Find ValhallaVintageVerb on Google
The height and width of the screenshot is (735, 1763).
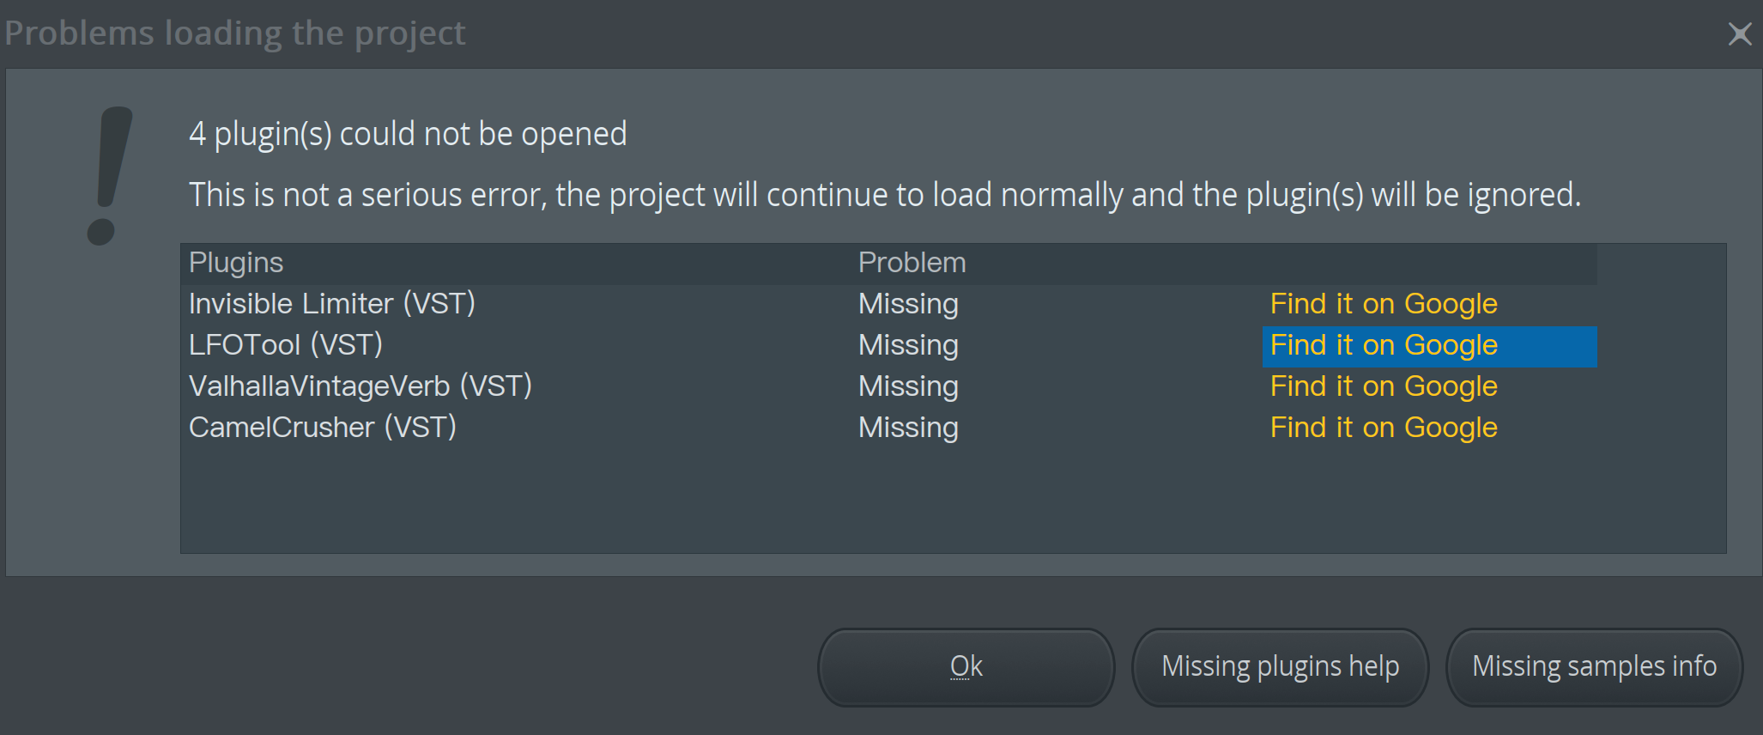click(x=1384, y=386)
